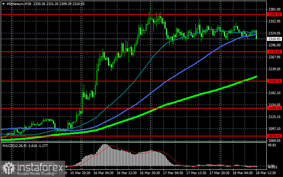Screen dimensions: 283x177
Task: Click the chart menu triangle beside #Ethereum
Action: [3, 4]
